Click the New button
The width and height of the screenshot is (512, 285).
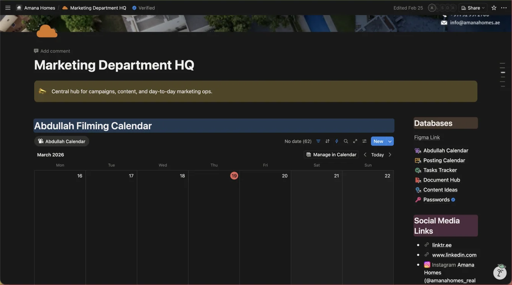click(378, 141)
